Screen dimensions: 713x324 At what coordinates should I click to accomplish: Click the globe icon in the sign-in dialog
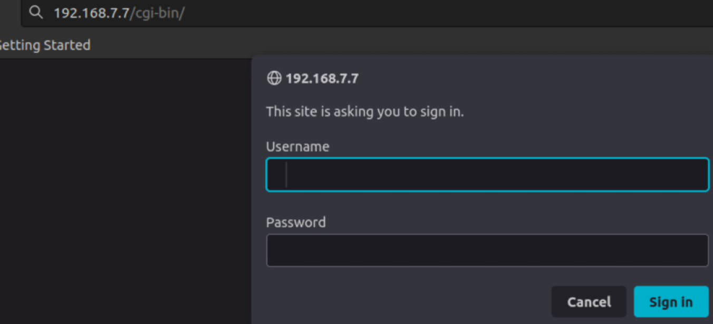pos(274,79)
